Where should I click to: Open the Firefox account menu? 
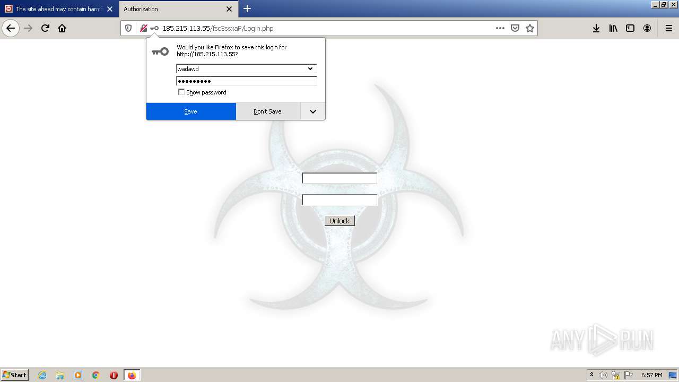[x=647, y=28]
